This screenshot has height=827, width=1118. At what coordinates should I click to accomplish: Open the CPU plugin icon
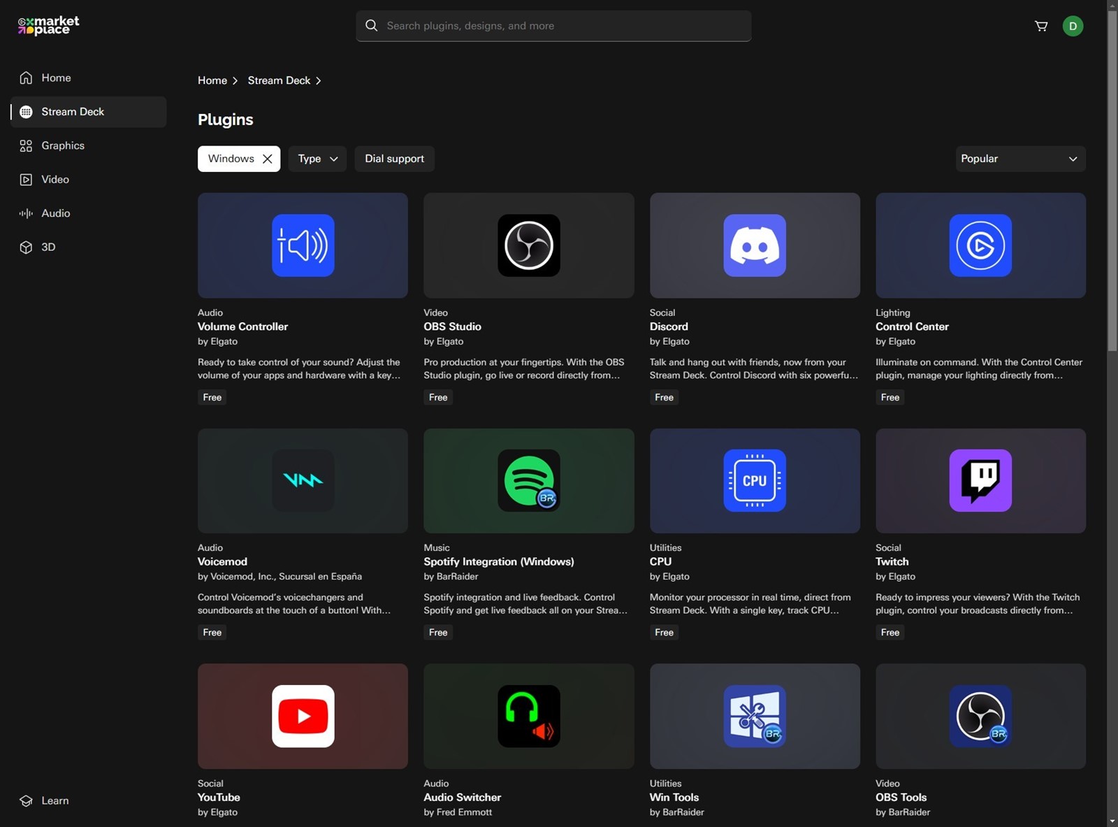[x=755, y=480]
